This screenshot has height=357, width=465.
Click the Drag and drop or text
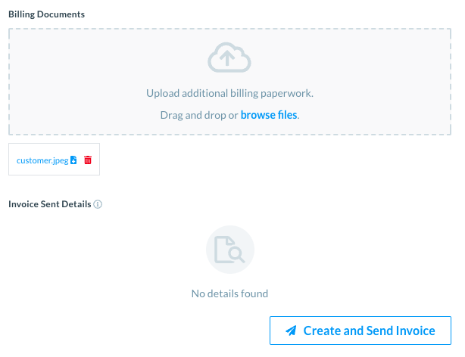coord(199,115)
